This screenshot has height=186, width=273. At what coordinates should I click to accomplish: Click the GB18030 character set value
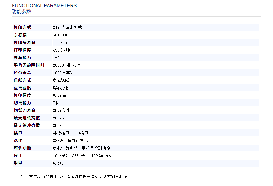click(x=60, y=35)
